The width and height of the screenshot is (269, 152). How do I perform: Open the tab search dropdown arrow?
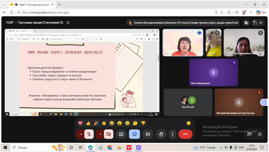[4, 5]
